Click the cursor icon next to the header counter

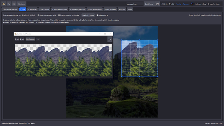click(170, 4)
